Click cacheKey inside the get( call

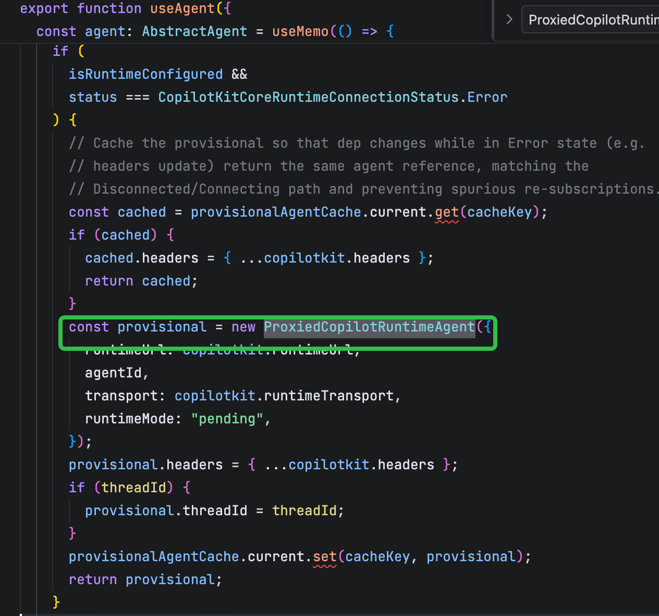tap(500, 212)
